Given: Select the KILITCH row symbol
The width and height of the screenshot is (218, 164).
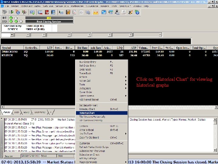Looking at the screenshot, I should (7, 55).
